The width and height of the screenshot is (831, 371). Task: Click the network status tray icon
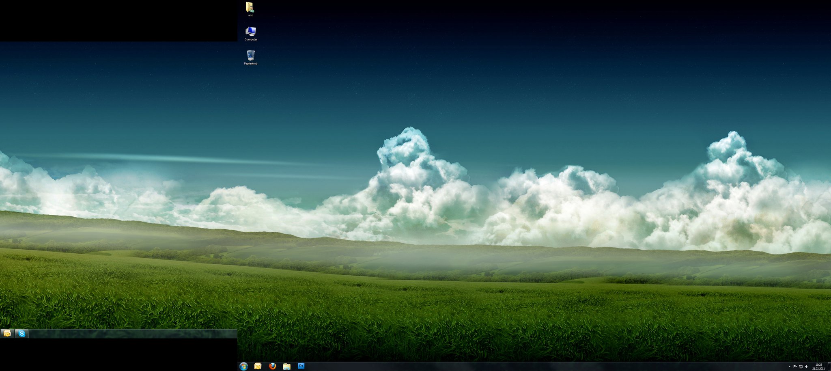tap(801, 367)
